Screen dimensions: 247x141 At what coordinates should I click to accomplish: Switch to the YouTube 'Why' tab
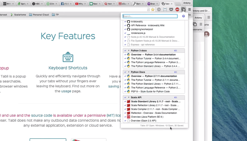tap(81, 4)
